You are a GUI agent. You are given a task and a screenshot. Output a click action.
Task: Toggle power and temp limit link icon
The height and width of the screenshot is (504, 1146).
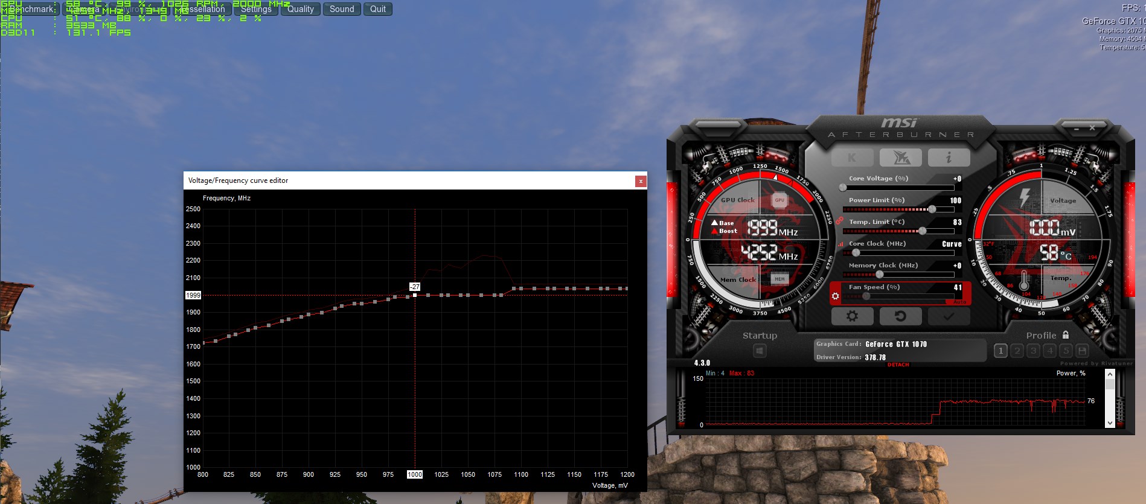point(839,221)
